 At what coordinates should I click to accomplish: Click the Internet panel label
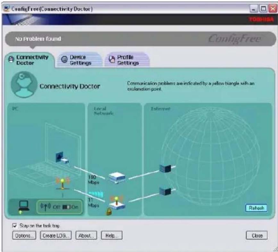coord(160,109)
